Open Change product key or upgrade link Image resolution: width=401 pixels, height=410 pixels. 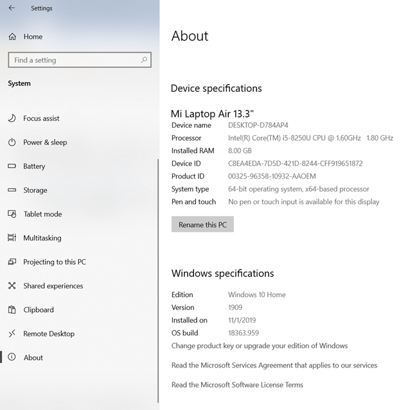tap(260, 346)
